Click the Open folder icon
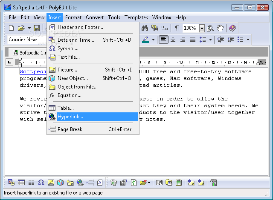This screenshot has height=200, width=273. pos(21,28)
